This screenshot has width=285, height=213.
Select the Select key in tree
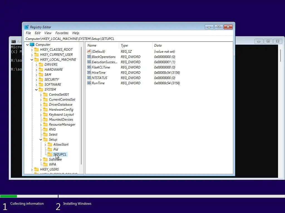53,135
